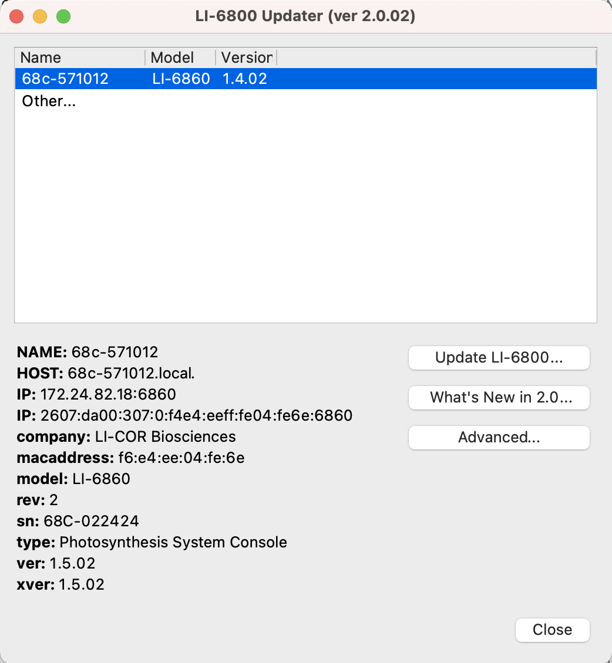Click the IPv4 address 172.24.82.18:6860

click(x=108, y=394)
